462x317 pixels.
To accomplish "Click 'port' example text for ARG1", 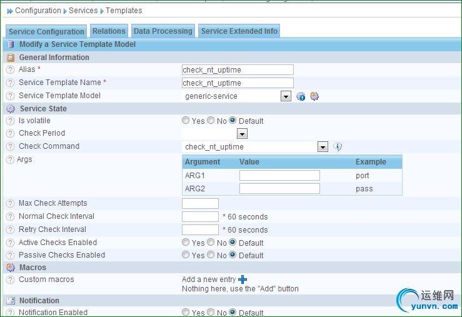I will 363,176.
